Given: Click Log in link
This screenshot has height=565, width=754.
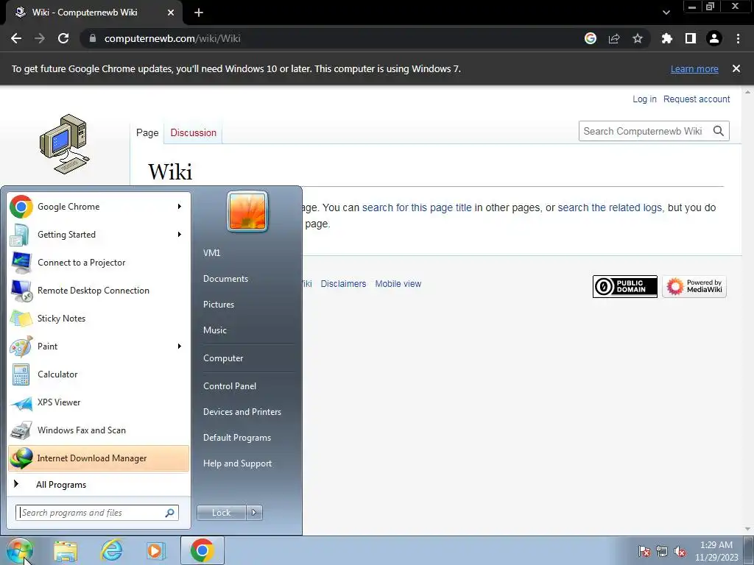Looking at the screenshot, I should [x=644, y=99].
